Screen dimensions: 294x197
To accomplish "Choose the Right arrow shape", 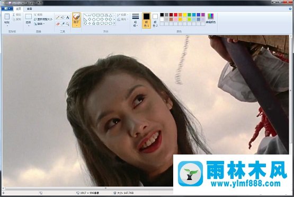I will click(102, 19).
